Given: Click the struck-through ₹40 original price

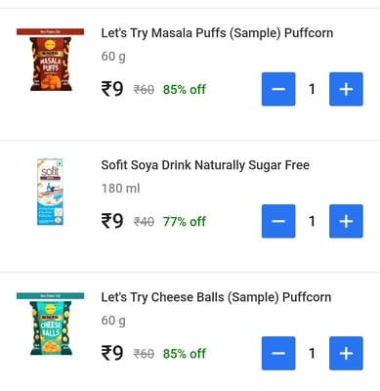Looking at the screenshot, I should (144, 222).
